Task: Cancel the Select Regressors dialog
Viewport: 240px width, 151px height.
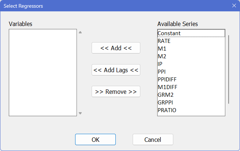Action: pyautogui.click(x=153, y=139)
